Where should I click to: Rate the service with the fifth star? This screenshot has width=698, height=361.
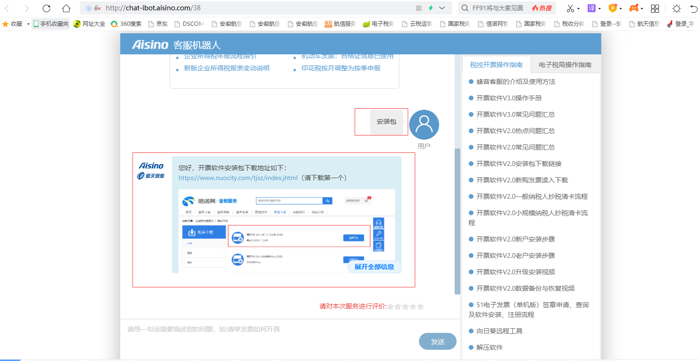pyautogui.click(x=420, y=307)
